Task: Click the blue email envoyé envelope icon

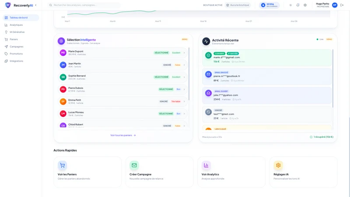Action: (x=208, y=74)
